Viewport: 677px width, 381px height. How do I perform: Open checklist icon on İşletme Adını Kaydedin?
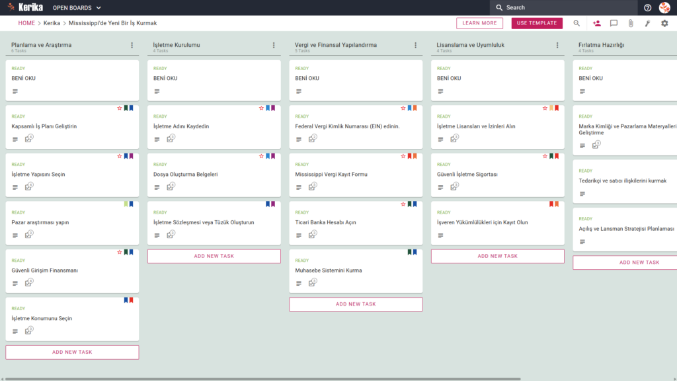[x=171, y=139]
